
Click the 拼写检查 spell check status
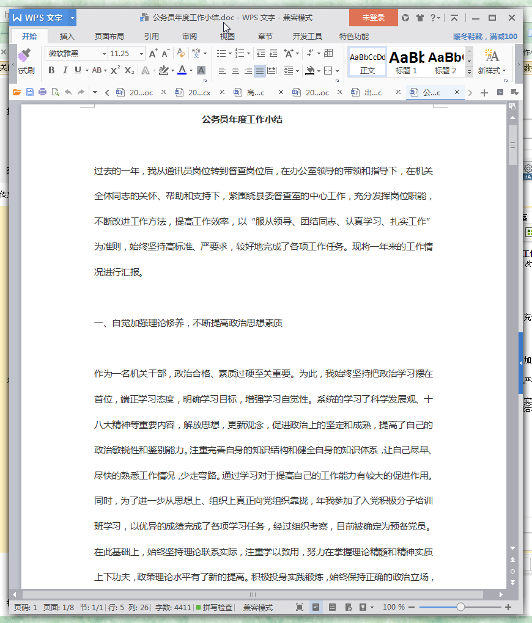[x=214, y=608]
